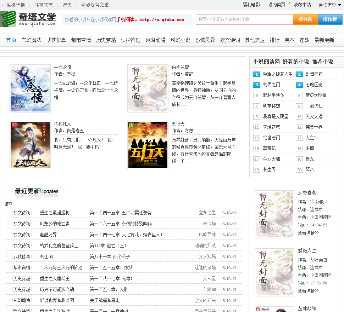This screenshot has height=312, width=344.
Task: Click the 斗破苍穹 top link
Action: point(44,5)
